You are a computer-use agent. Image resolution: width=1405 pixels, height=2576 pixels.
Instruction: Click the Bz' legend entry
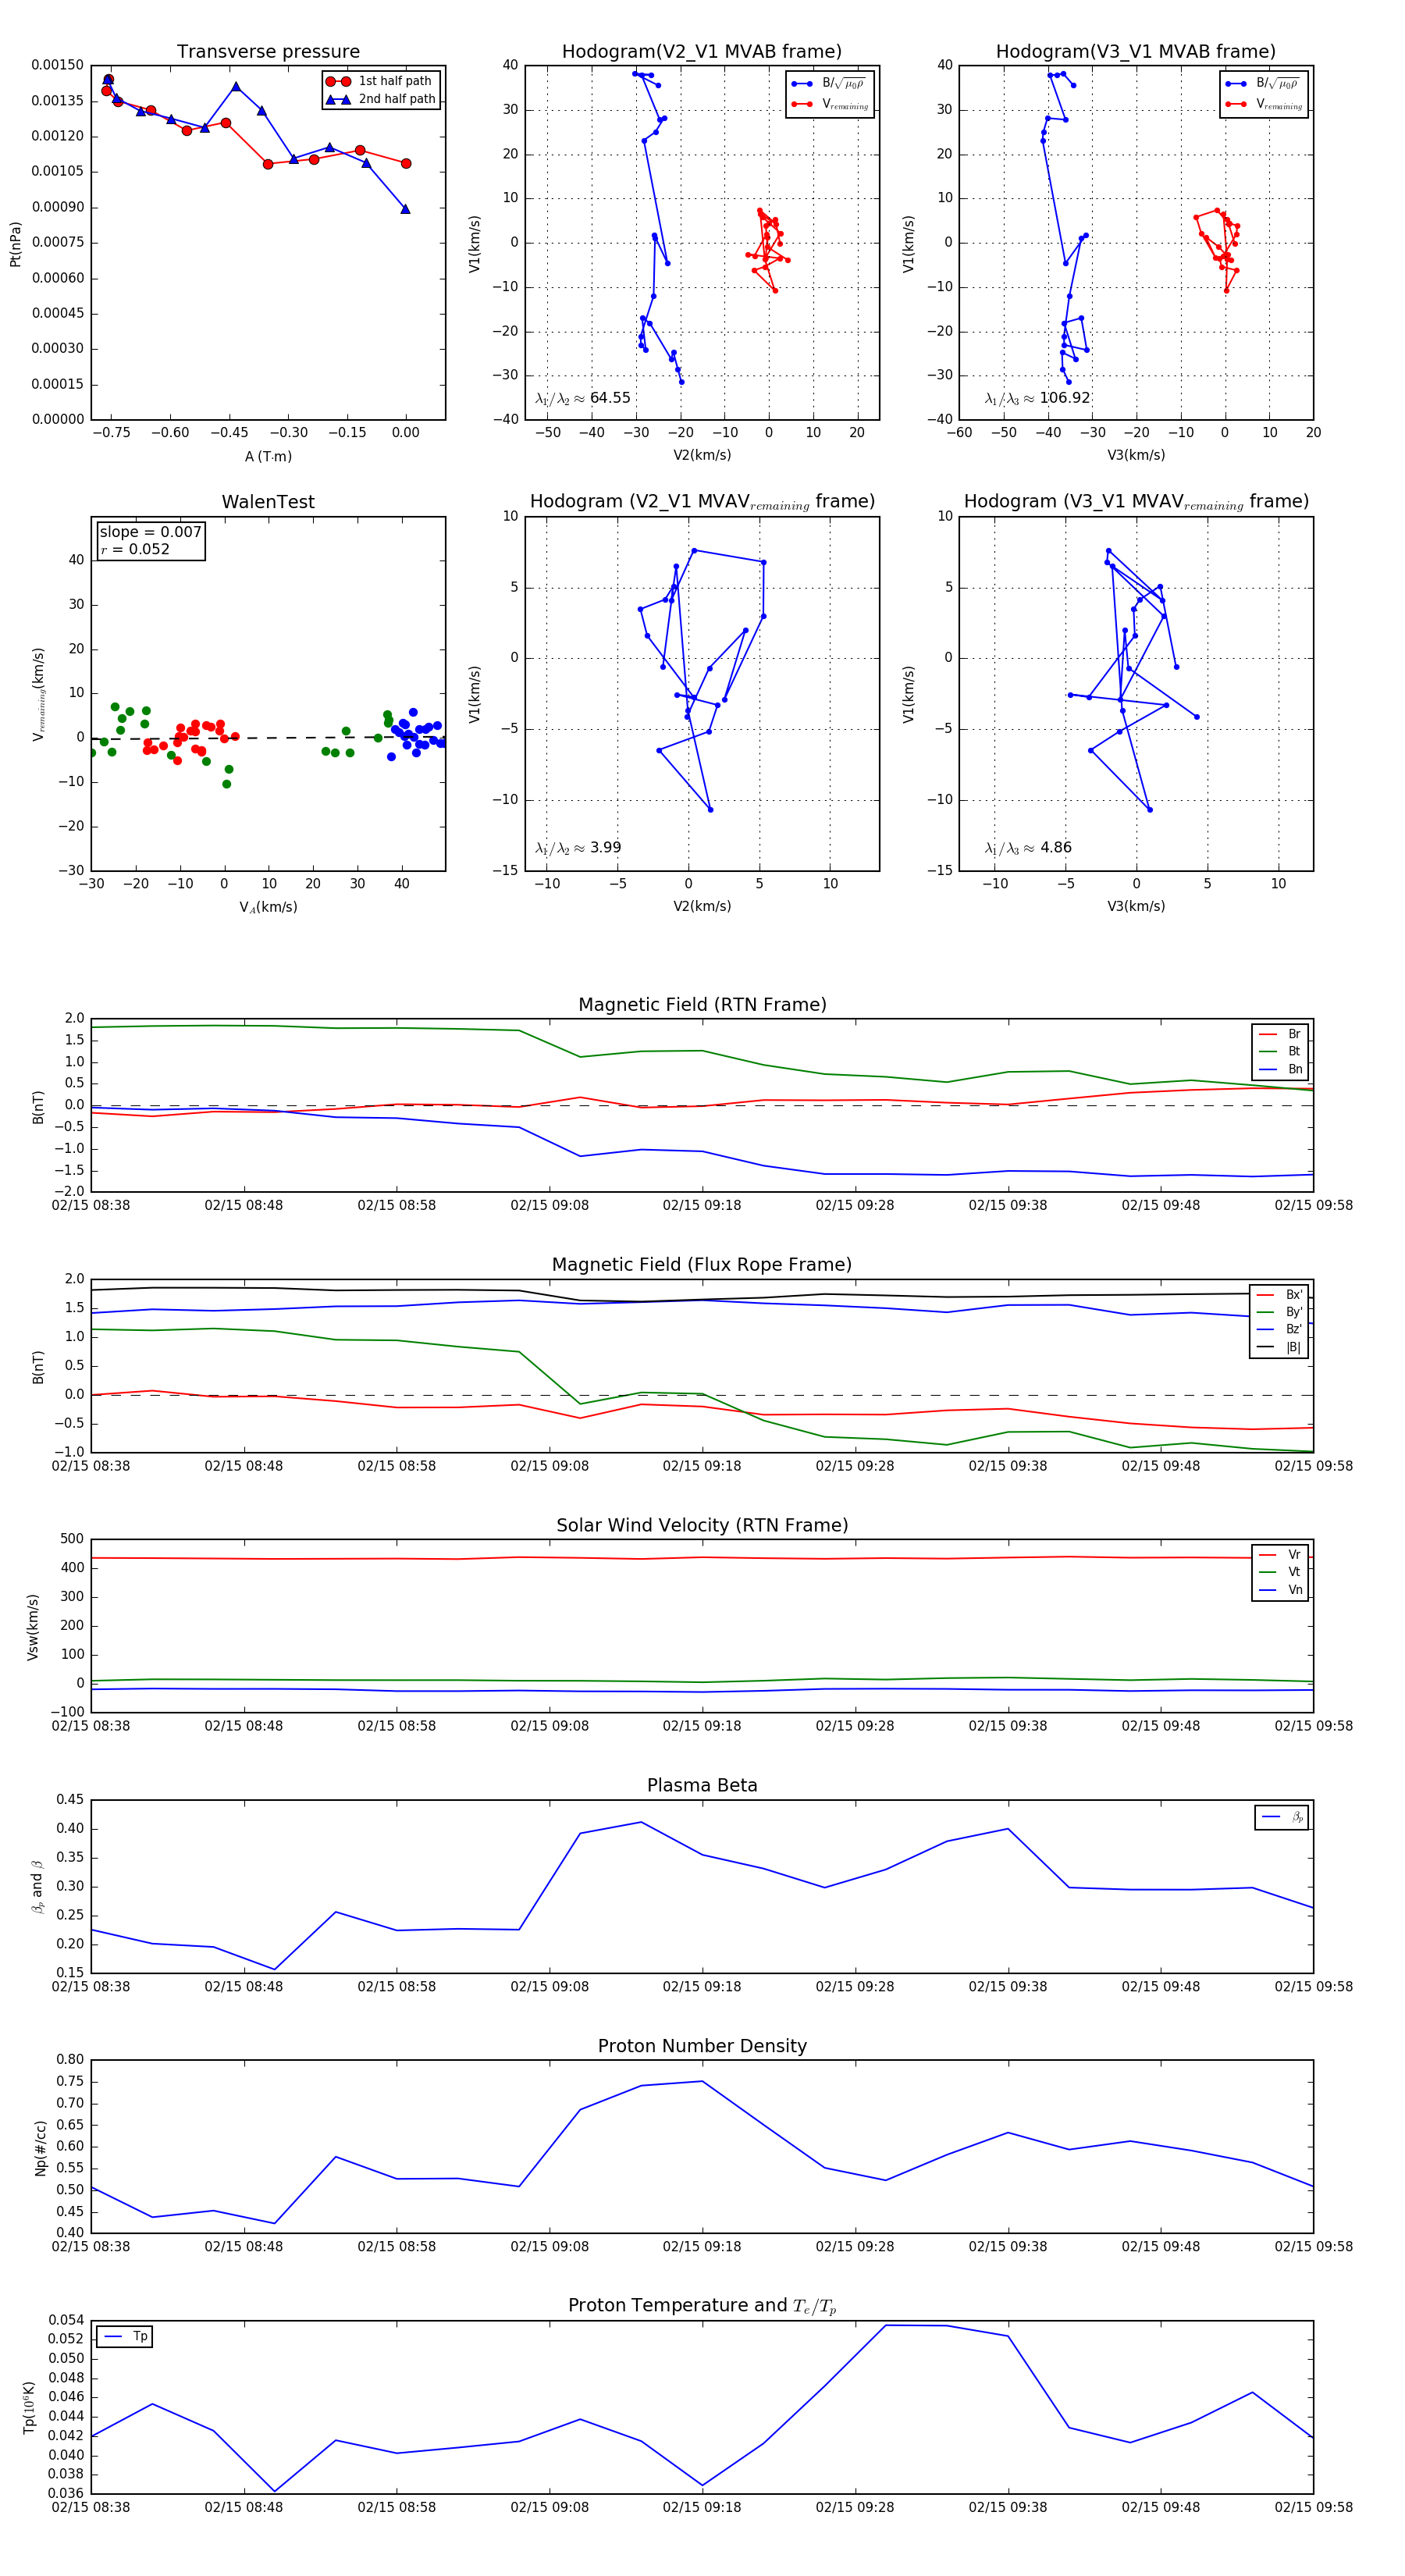point(1280,1329)
